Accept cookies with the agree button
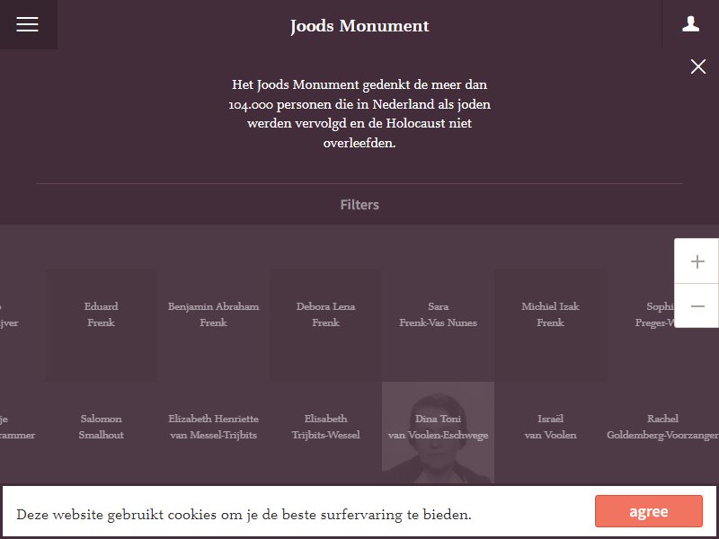Image resolution: width=719 pixels, height=539 pixels. [x=648, y=511]
